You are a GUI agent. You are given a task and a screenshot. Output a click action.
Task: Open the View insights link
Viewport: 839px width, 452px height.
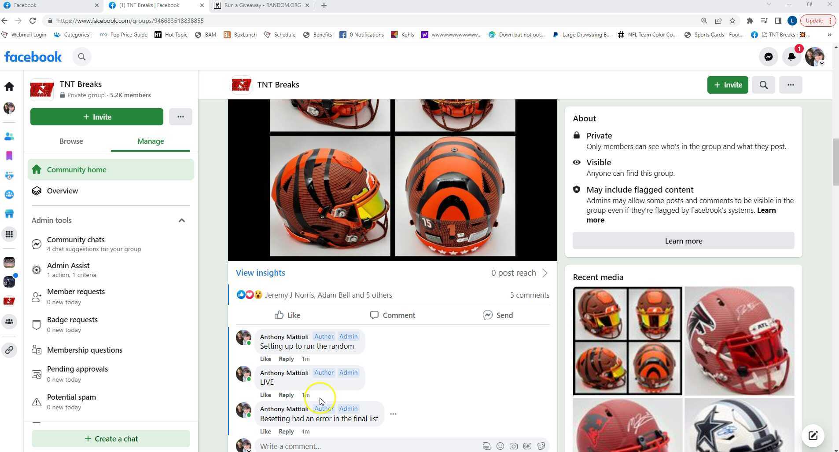pos(260,273)
